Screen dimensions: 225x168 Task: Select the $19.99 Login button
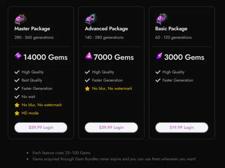[x=182, y=127]
